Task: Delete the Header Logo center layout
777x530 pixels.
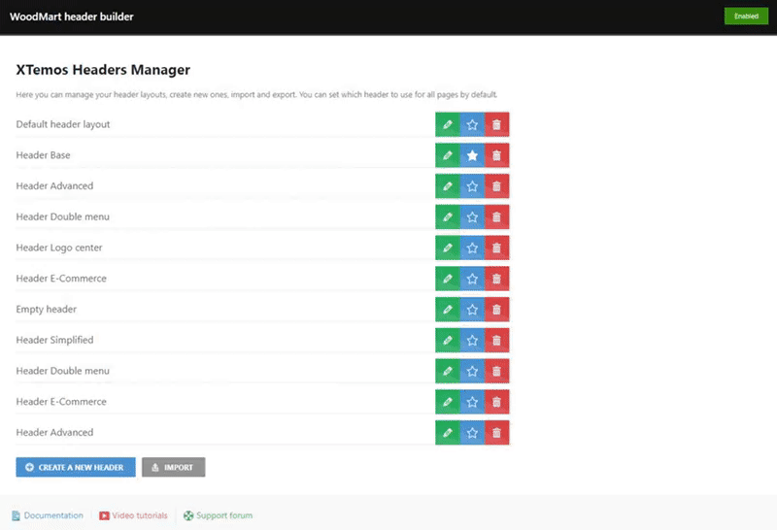Action: [496, 248]
